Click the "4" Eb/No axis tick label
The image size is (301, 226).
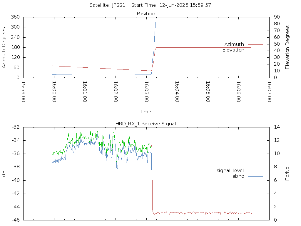pos(275,194)
